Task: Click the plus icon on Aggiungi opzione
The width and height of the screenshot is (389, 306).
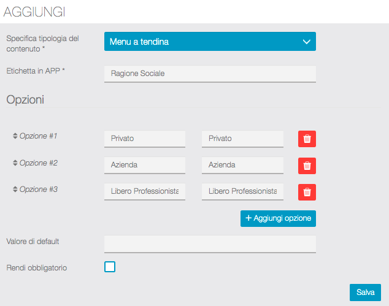Action: click(x=248, y=218)
